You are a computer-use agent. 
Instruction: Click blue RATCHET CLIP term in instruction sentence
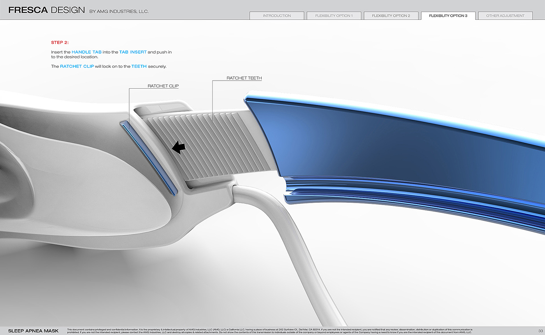point(77,67)
